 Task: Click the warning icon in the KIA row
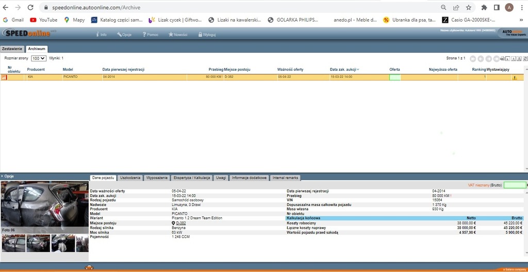point(514,77)
